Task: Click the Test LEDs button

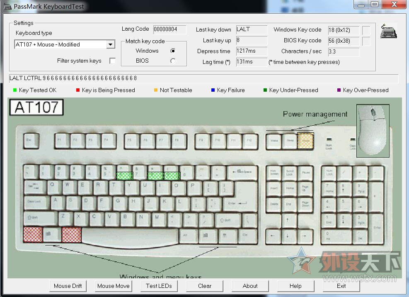Action: pos(159,286)
